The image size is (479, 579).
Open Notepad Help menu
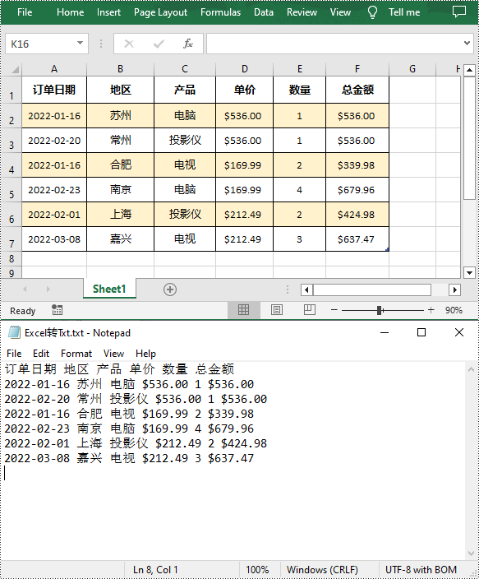coord(145,354)
